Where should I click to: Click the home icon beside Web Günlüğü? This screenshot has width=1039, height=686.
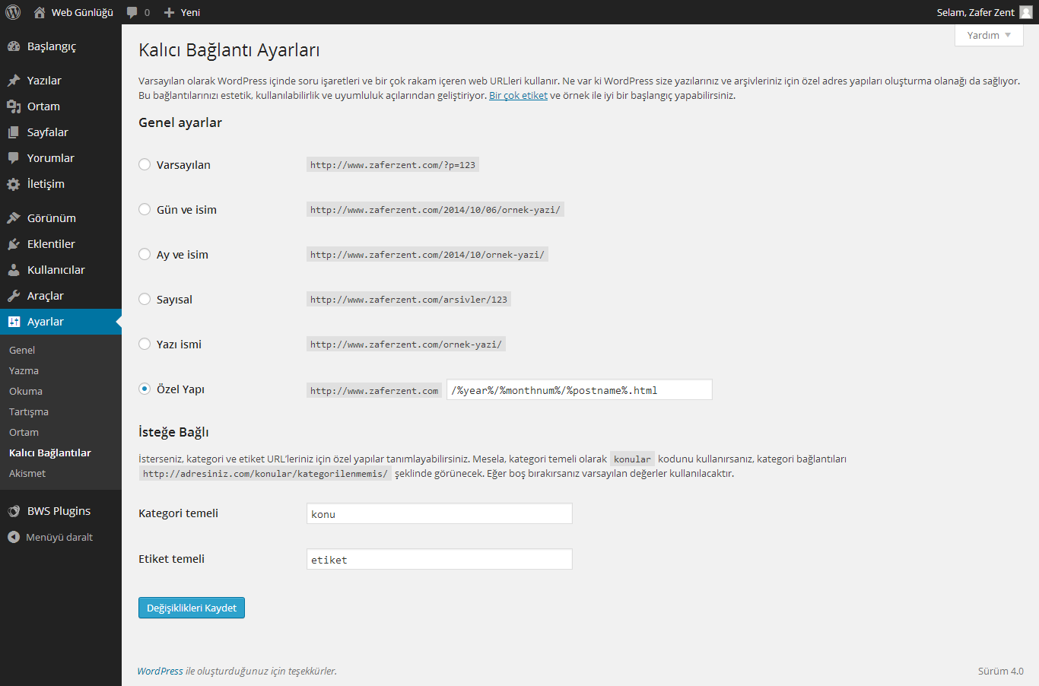40,12
